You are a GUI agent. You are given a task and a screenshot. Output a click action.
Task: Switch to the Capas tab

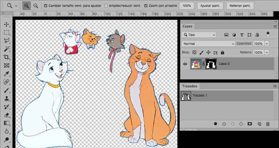pos(187,26)
